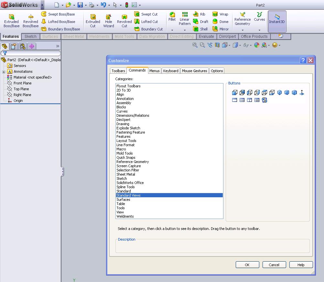
Task: Choose the Swept Boss/Base feature
Action: pos(58,14)
